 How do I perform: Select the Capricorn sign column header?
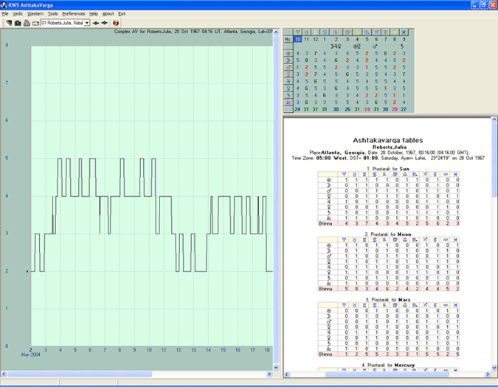[385, 32]
